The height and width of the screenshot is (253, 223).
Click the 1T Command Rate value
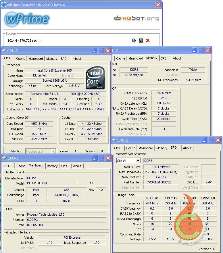(164, 129)
